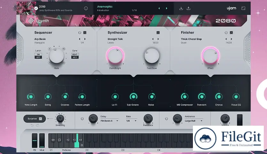
Task: Click the Mod wheel
Action: (42, 141)
